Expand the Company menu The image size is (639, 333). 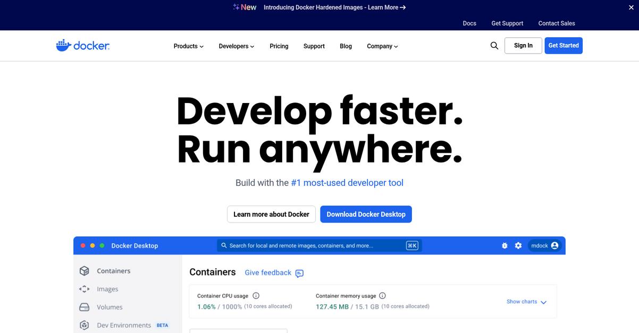click(382, 46)
